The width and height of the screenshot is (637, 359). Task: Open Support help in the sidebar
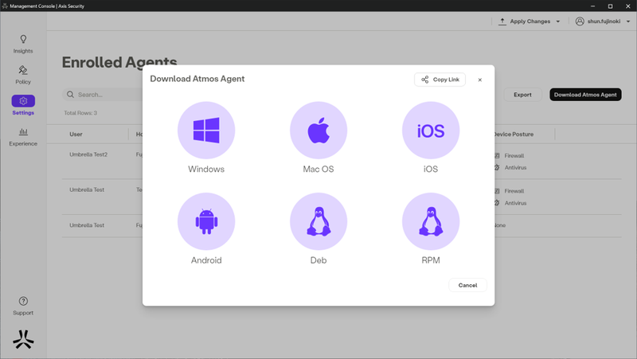(23, 306)
